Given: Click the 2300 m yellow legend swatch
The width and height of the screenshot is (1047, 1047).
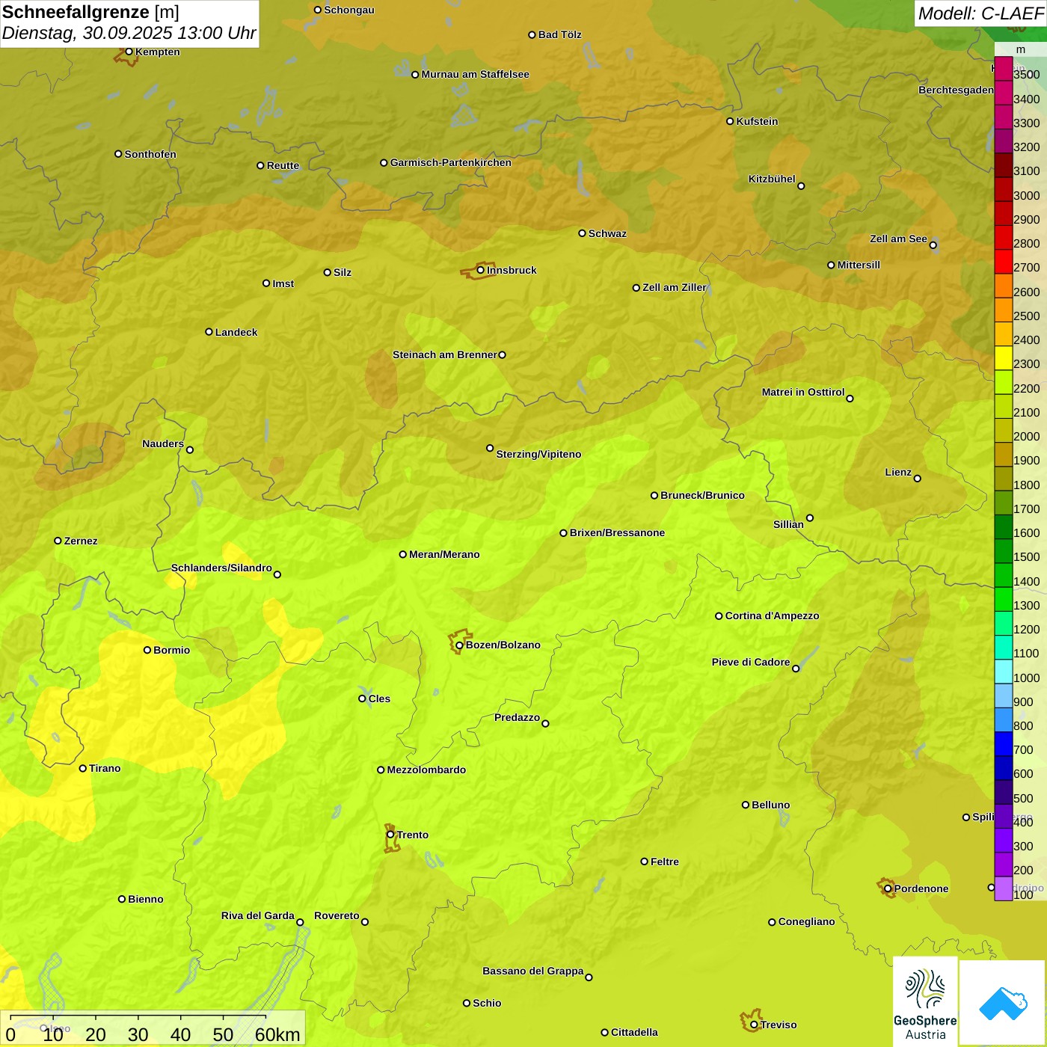Looking at the screenshot, I should coord(1003,357).
